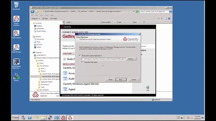Sort by Date modified column header
Image resolution: width=216 pixels, height=121 pixels.
(109, 22)
